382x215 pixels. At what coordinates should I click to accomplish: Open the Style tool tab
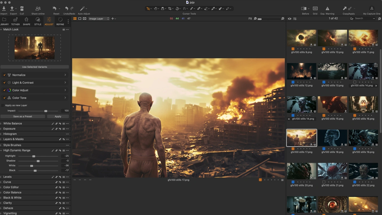point(38,21)
